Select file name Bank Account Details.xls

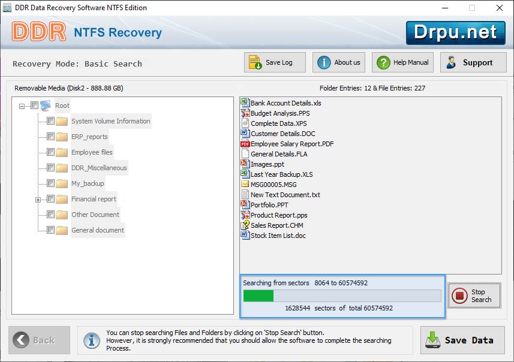pyautogui.click(x=286, y=103)
